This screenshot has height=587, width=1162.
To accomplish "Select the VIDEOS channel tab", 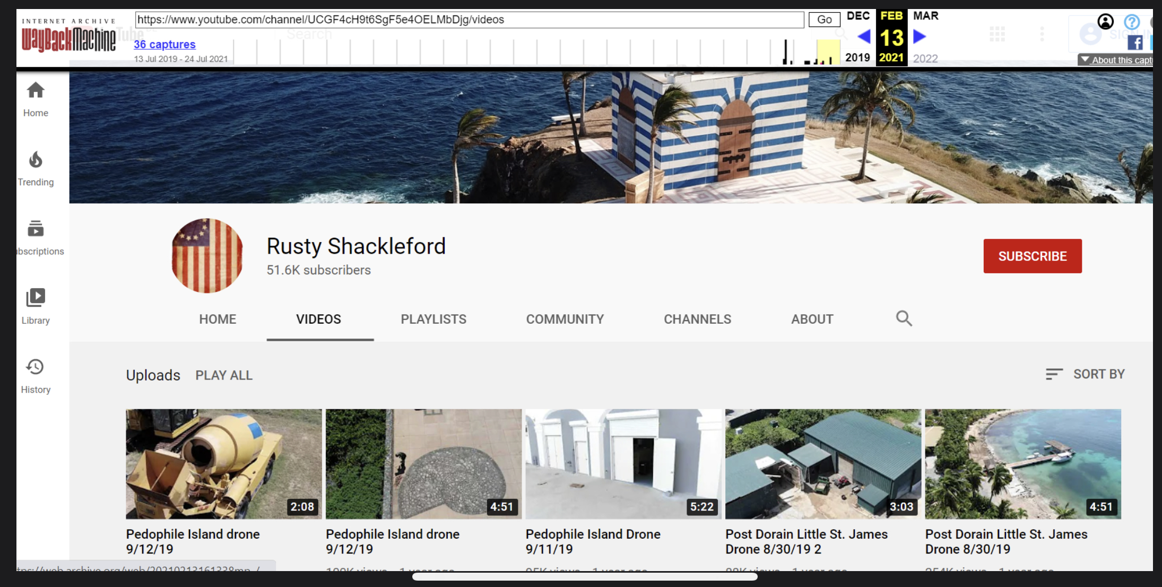I will [318, 319].
